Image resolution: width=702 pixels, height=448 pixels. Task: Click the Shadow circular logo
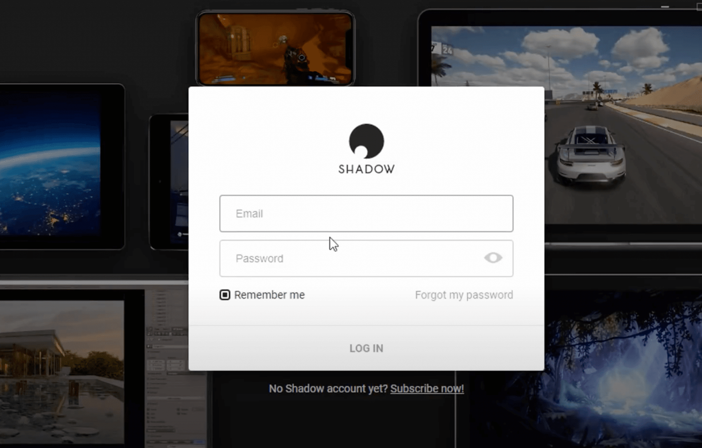366,141
